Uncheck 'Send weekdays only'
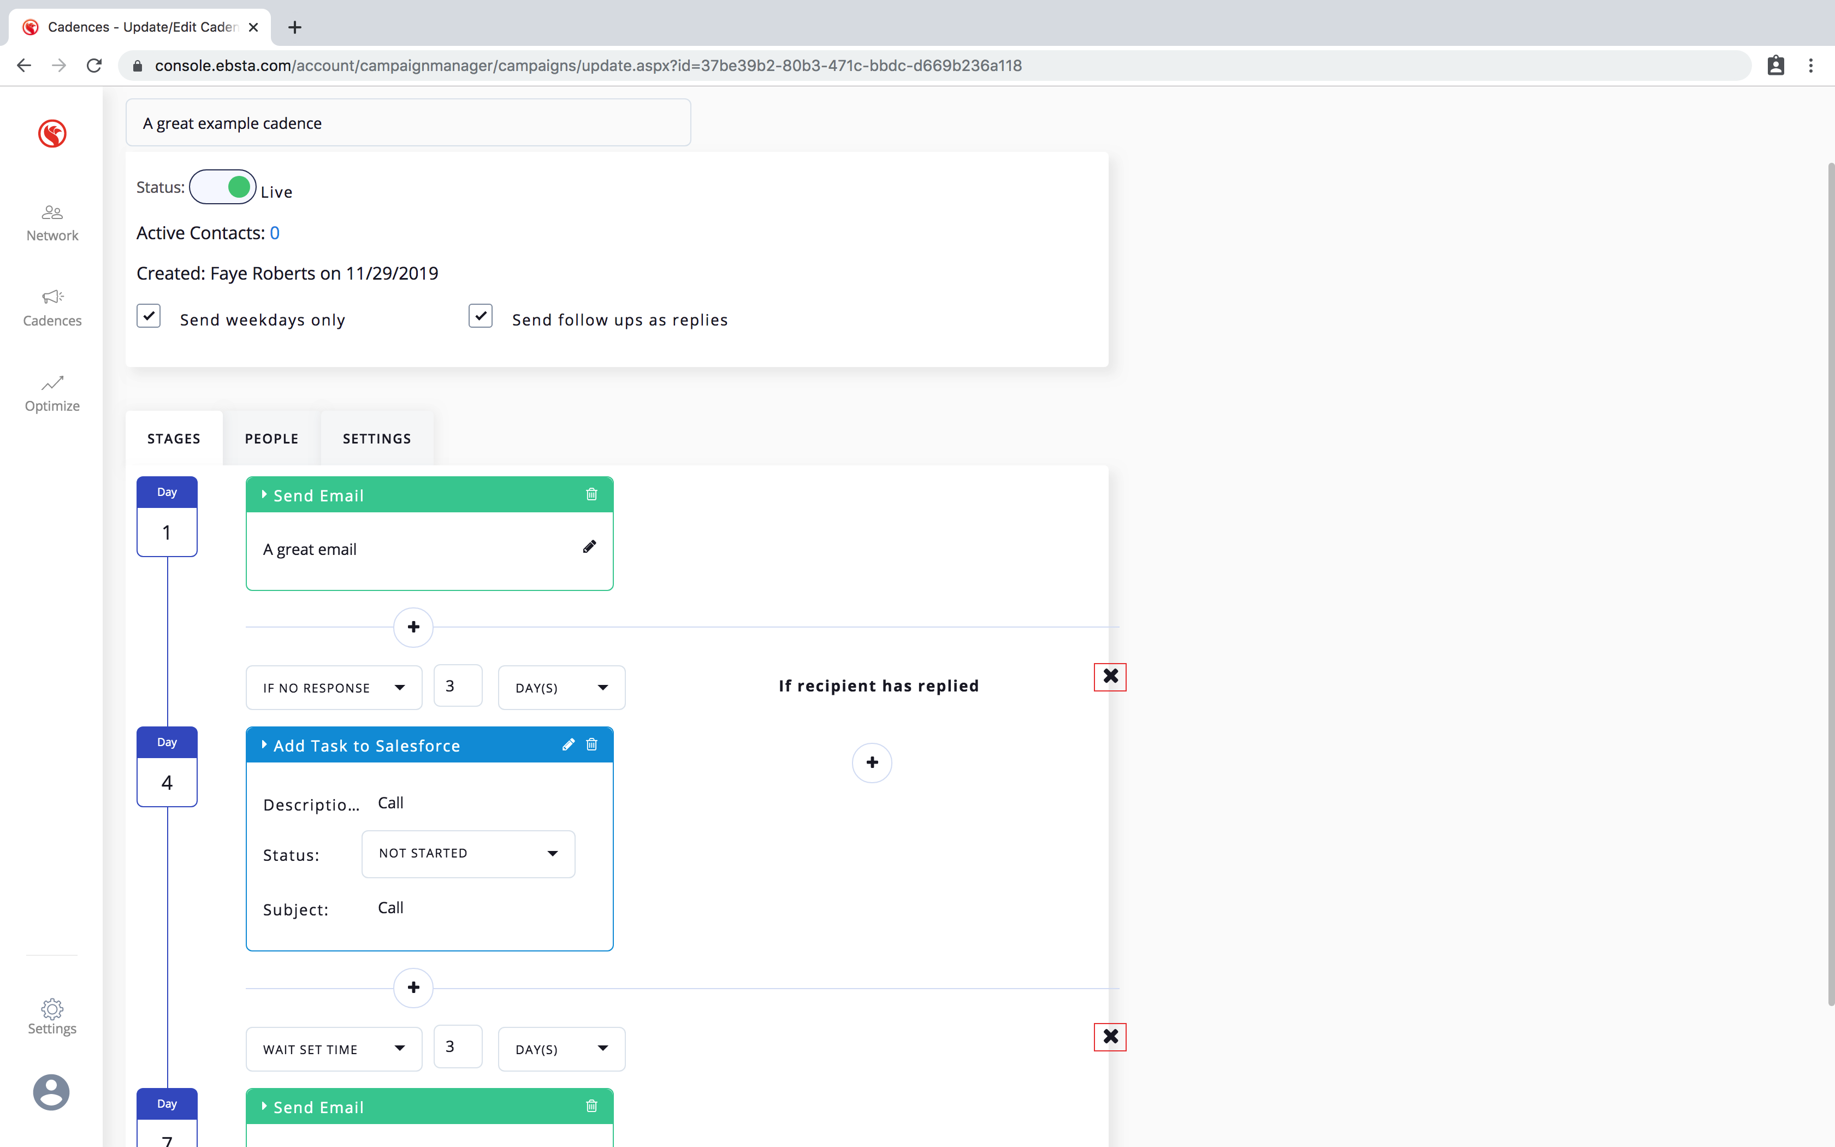 (149, 316)
